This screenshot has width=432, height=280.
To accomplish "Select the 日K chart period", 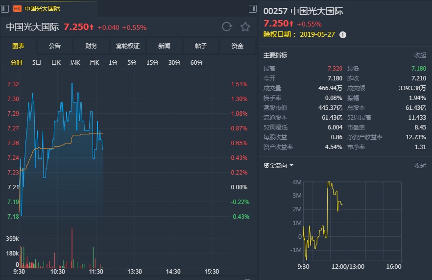I will [x=56, y=63].
